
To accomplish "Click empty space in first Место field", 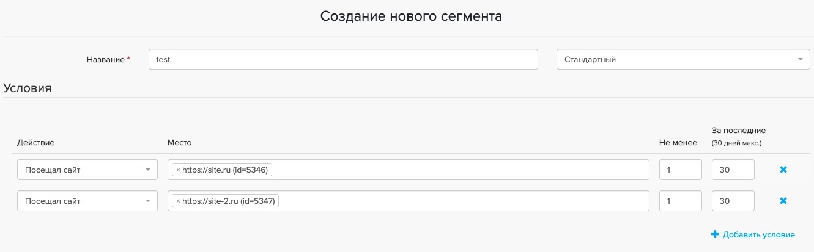I will [x=459, y=170].
